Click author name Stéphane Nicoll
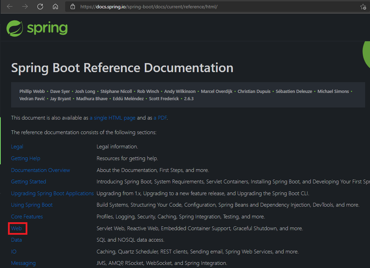The height and width of the screenshot is (268, 370). [x=116, y=92]
